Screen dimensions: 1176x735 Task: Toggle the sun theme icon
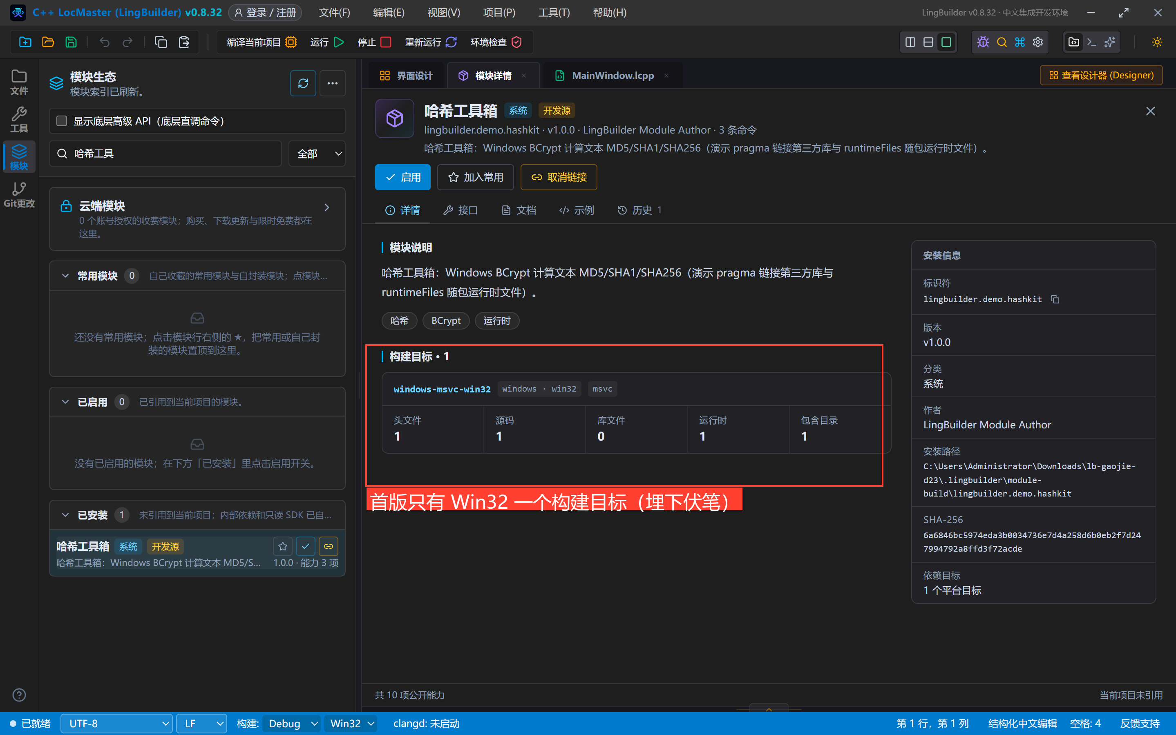tap(1157, 42)
